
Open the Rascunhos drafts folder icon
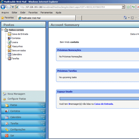[x=9, y=46]
